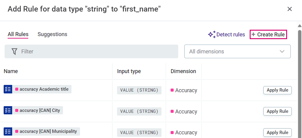Expand the dimensions list using the chevron arrow
This screenshot has height=138, width=302.
(282, 52)
